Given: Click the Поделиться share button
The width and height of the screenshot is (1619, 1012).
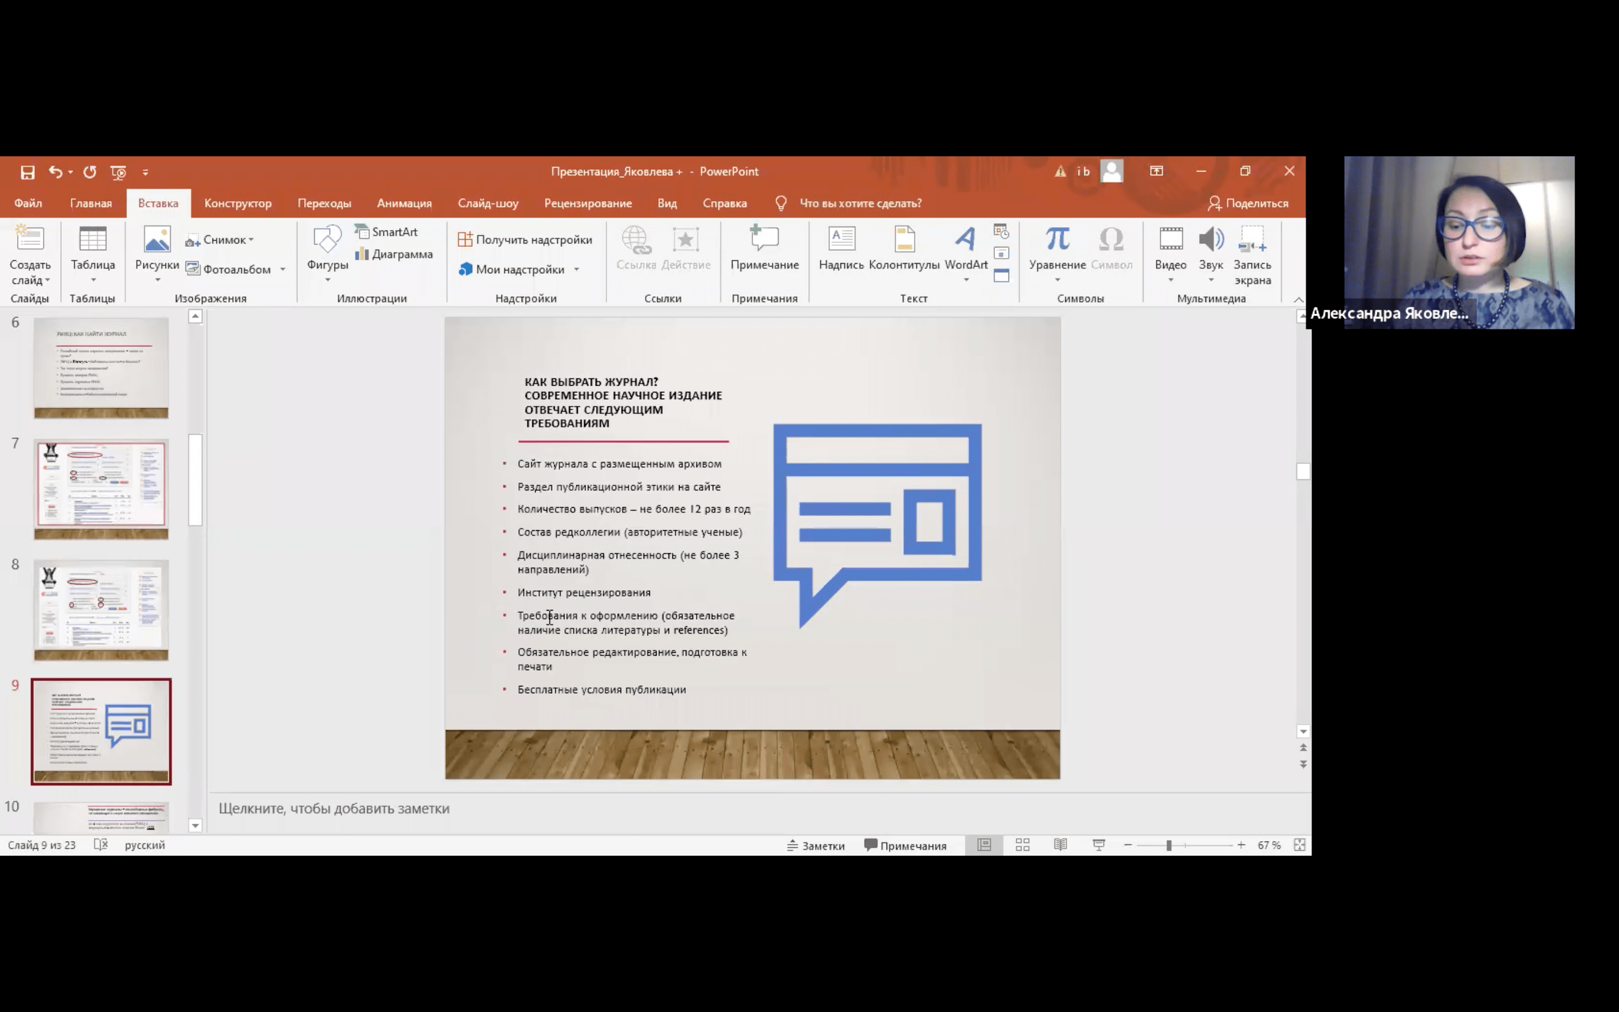Looking at the screenshot, I should [x=1248, y=204].
